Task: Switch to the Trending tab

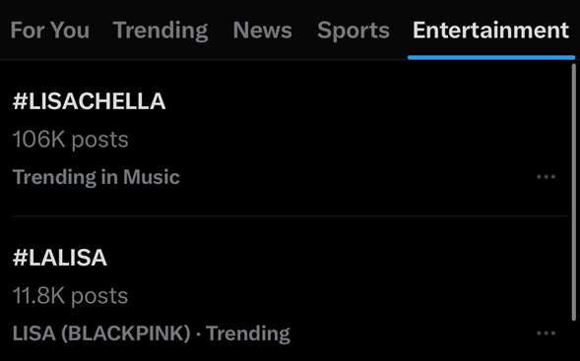Action: tap(161, 30)
